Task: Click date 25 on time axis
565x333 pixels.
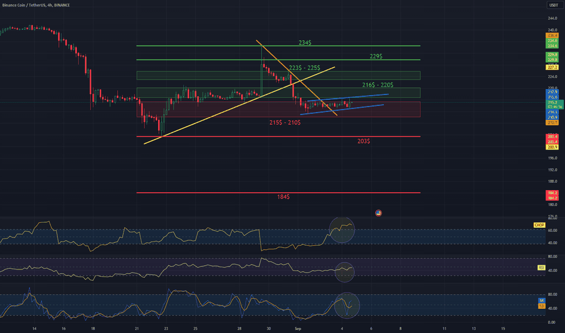Action: click(195, 329)
